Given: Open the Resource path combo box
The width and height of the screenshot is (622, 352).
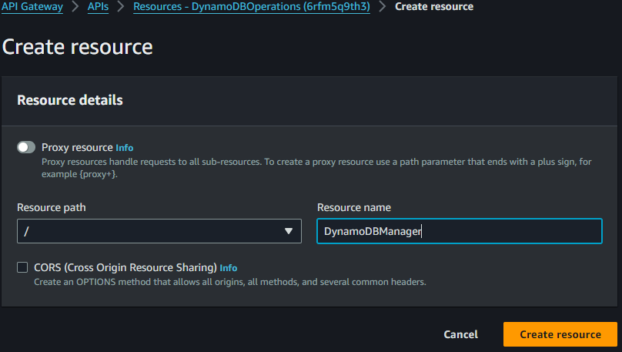Looking at the screenshot, I should pos(159,231).
